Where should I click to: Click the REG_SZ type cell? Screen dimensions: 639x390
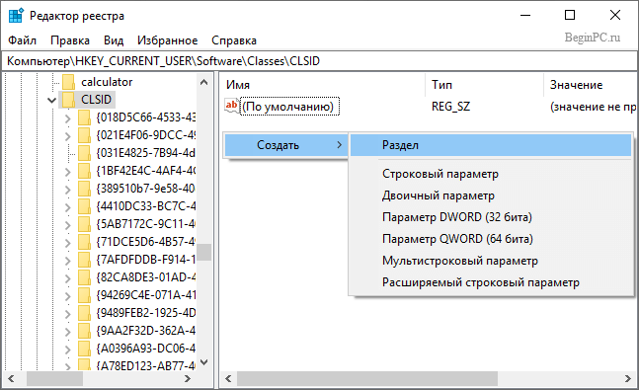pos(450,107)
